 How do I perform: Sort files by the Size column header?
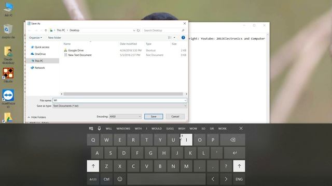[x=174, y=44]
